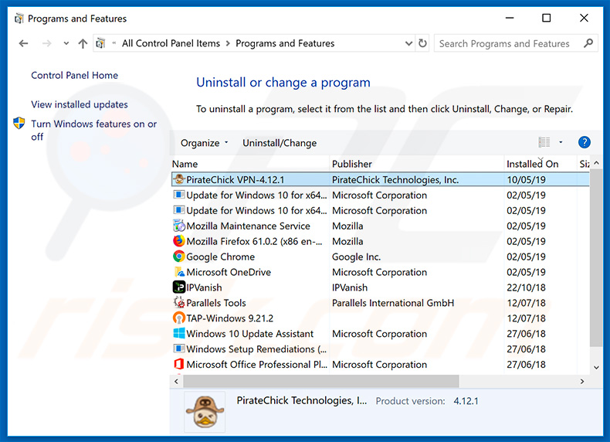This screenshot has height=442, width=610.
Task: Open Turn Windows features on or off
Action: pyautogui.click(x=93, y=130)
